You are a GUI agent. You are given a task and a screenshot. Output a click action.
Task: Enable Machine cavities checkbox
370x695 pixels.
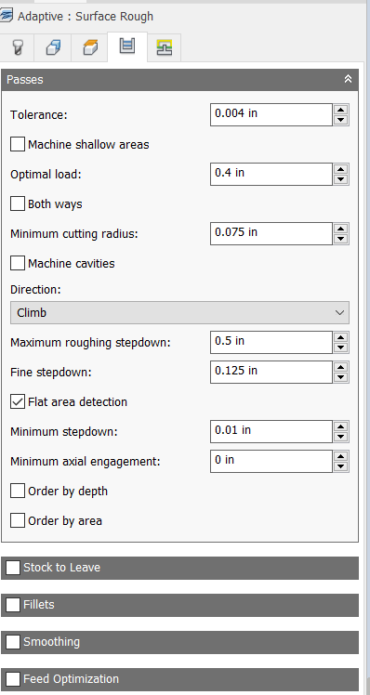[x=18, y=263]
